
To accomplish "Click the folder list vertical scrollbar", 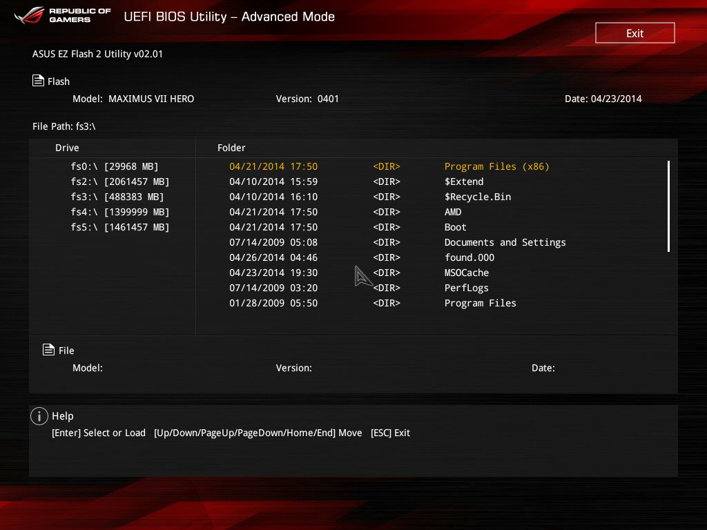I will [x=668, y=206].
